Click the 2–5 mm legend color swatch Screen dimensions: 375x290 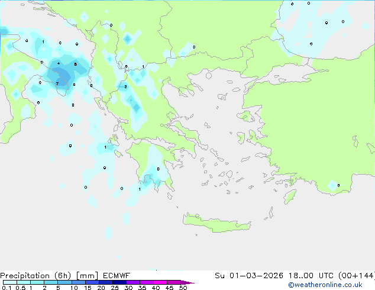[x=51, y=282]
